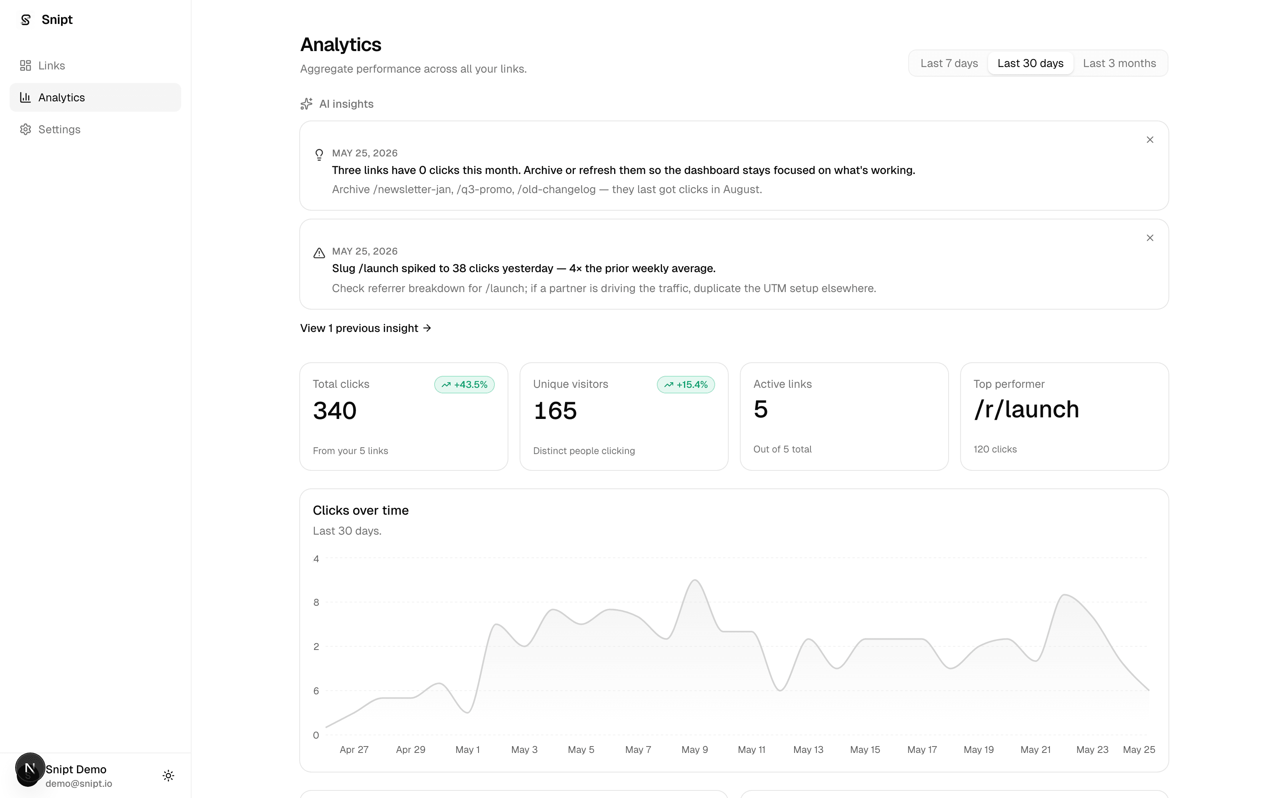
Task: Click the arrow icon beside 'View 1 previous insight'
Action: pyautogui.click(x=427, y=328)
